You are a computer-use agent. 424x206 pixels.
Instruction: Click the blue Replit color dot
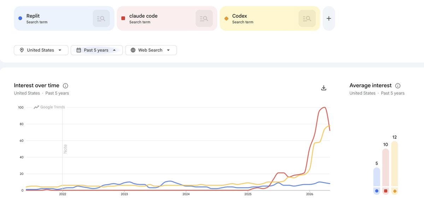pyautogui.click(x=20, y=18)
